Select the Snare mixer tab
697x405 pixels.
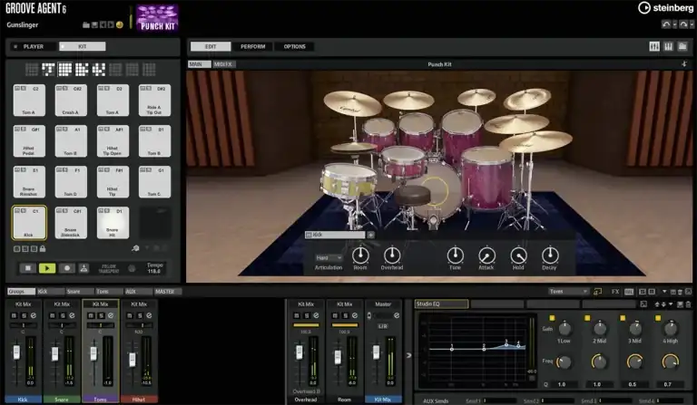80,292
